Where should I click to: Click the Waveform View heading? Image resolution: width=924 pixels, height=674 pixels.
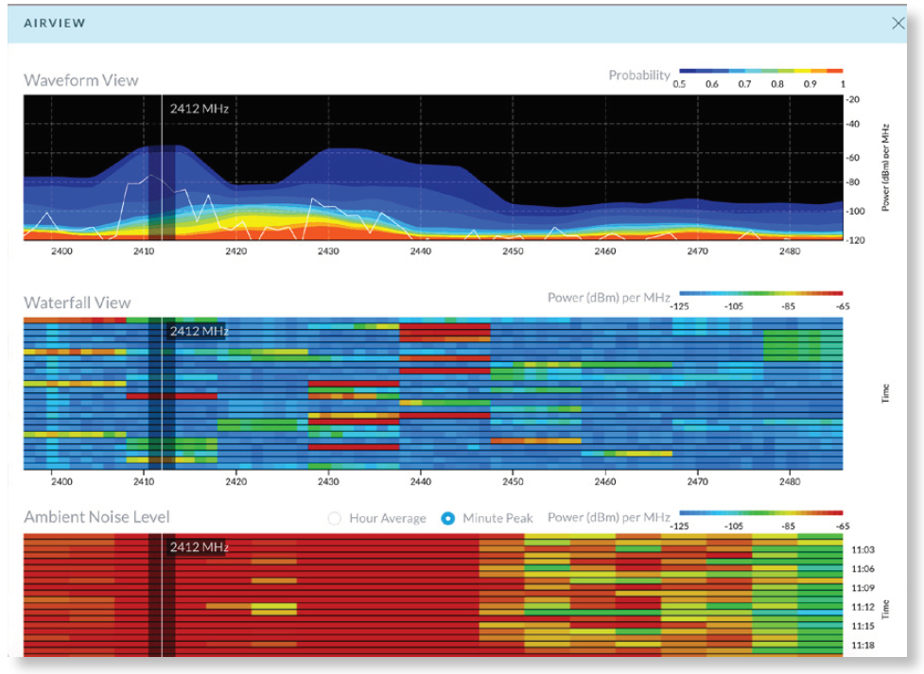click(x=80, y=79)
